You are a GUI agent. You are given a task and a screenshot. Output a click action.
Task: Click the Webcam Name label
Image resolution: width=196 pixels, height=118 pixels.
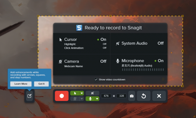tap(73, 66)
